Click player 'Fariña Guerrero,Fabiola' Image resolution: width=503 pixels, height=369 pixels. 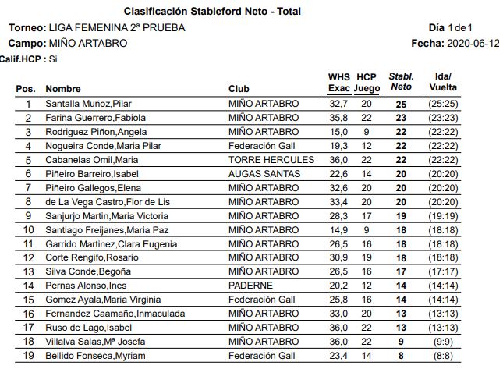(x=96, y=118)
